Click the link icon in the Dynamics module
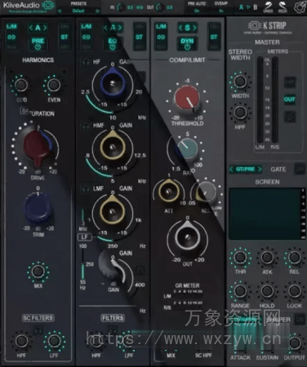Screen dimensions: 307x367 tap(161, 37)
